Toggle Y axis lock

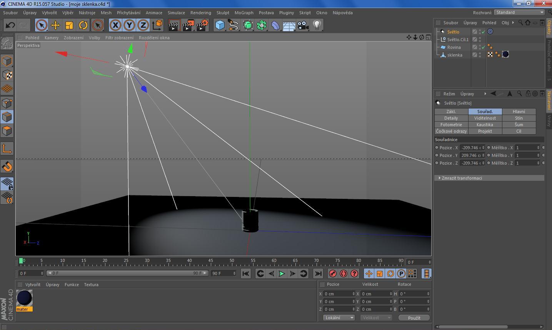click(129, 25)
